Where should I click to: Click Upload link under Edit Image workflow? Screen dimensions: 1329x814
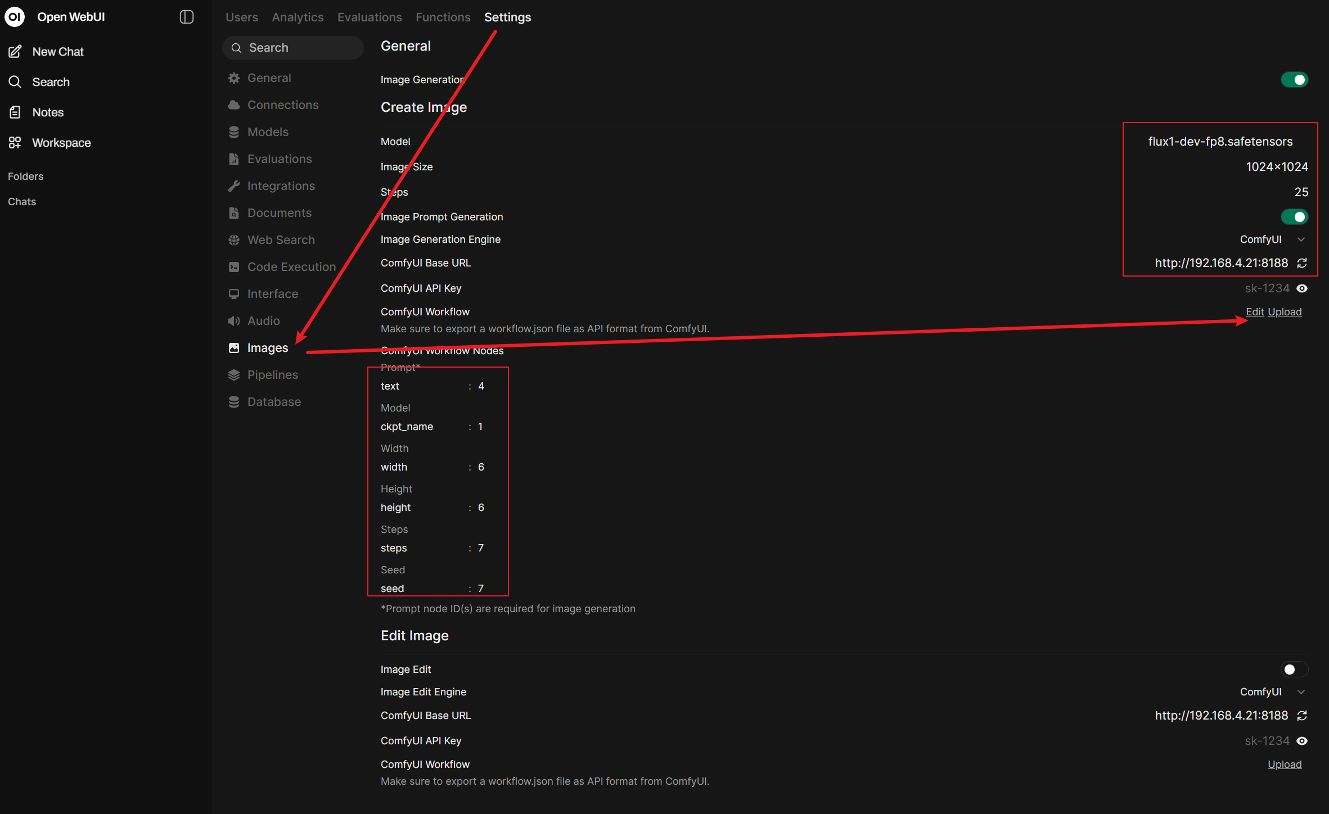pos(1285,765)
